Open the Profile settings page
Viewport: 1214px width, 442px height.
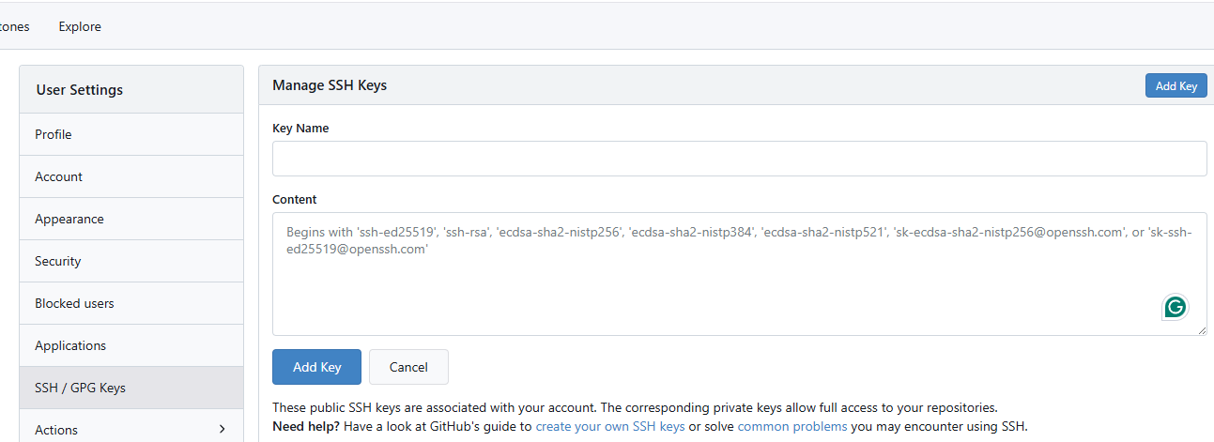coord(54,134)
